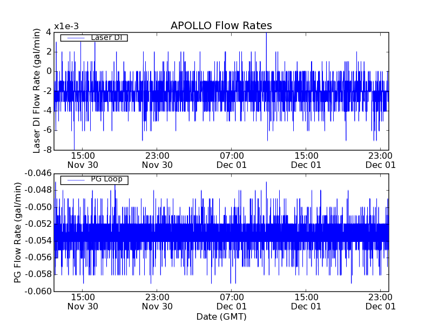The image size is (432, 324).
Task: Click the x1e-3 scale multiplier text
Action: click(x=66, y=27)
